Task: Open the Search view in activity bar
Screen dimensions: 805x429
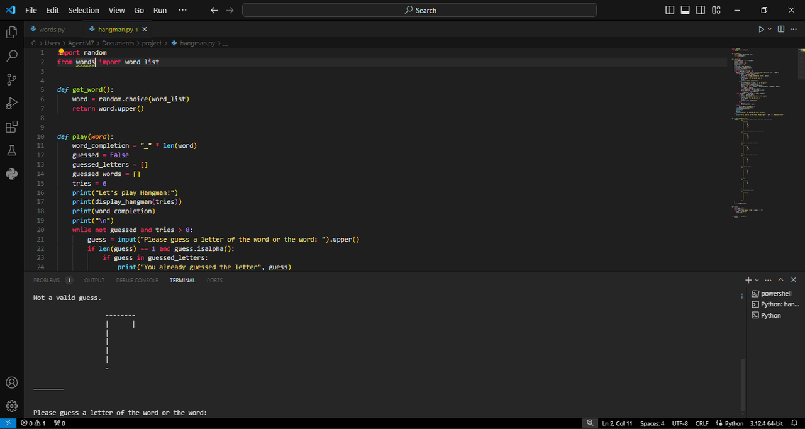Action: coord(11,56)
